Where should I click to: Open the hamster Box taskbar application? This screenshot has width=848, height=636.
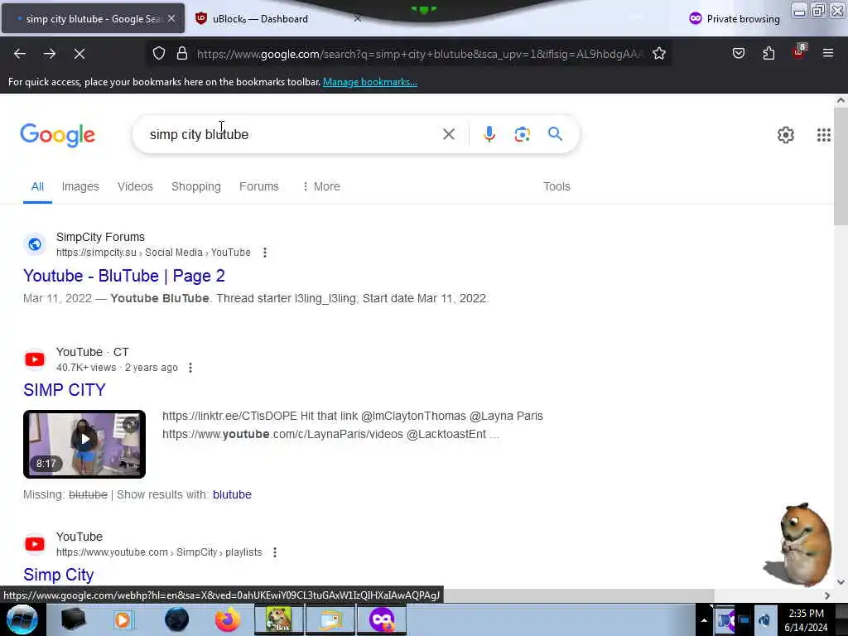point(278,619)
